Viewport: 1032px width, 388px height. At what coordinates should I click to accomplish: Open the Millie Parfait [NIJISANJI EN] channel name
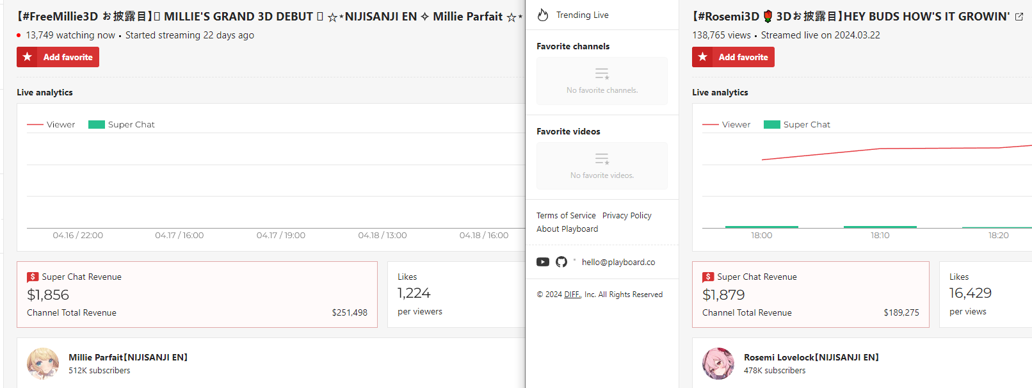(x=128, y=357)
